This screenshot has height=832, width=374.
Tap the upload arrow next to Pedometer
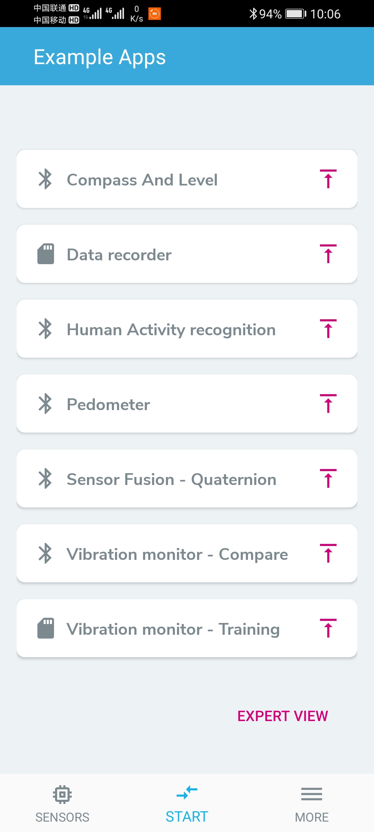point(328,404)
